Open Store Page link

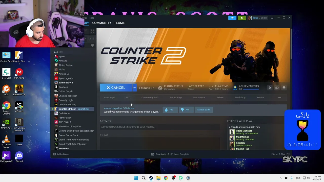(109, 98)
